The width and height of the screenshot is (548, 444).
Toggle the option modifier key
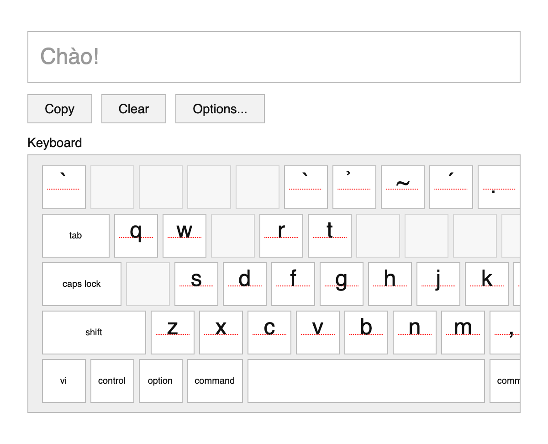click(160, 381)
